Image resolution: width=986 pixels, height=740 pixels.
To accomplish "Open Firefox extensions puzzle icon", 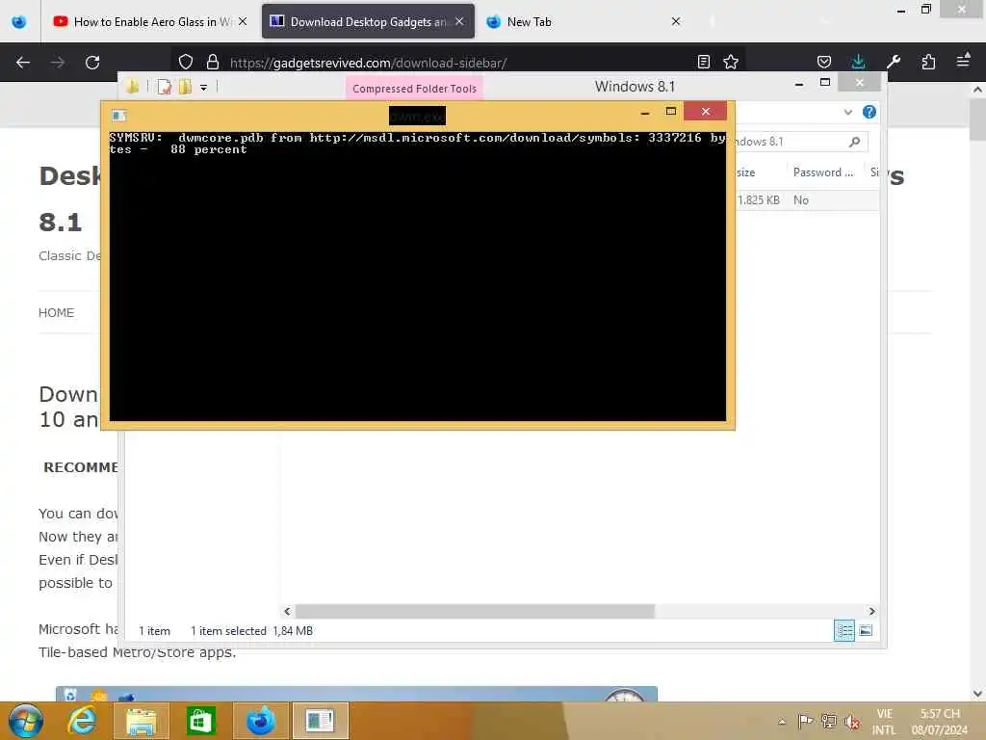I will pos(928,62).
